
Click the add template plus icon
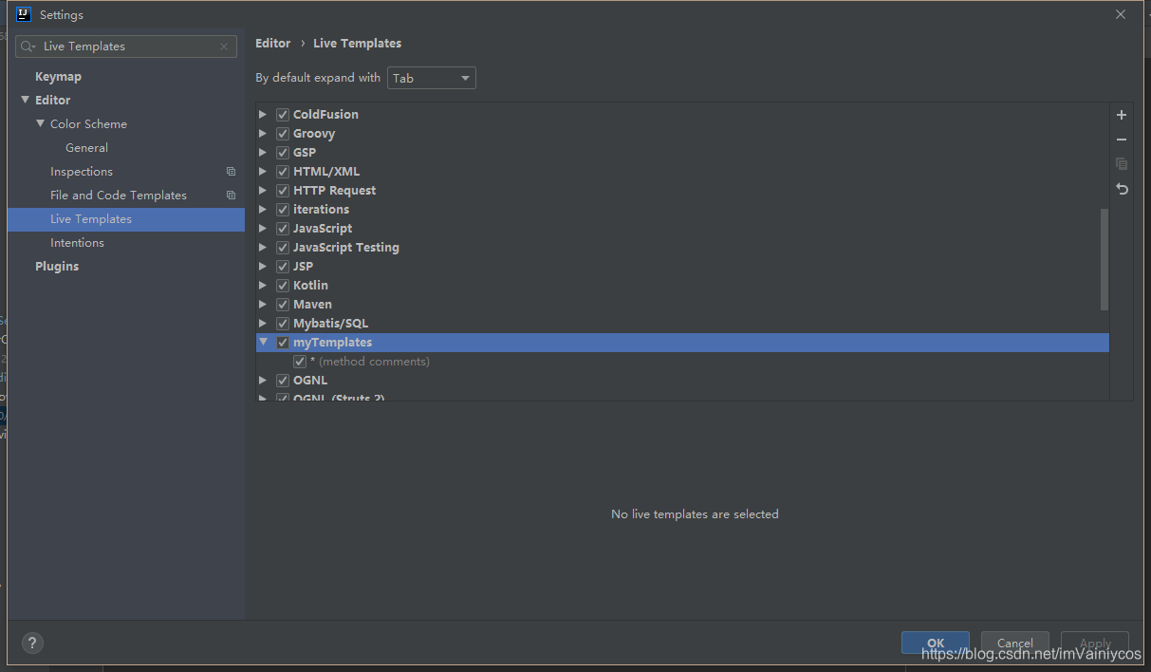coord(1122,115)
